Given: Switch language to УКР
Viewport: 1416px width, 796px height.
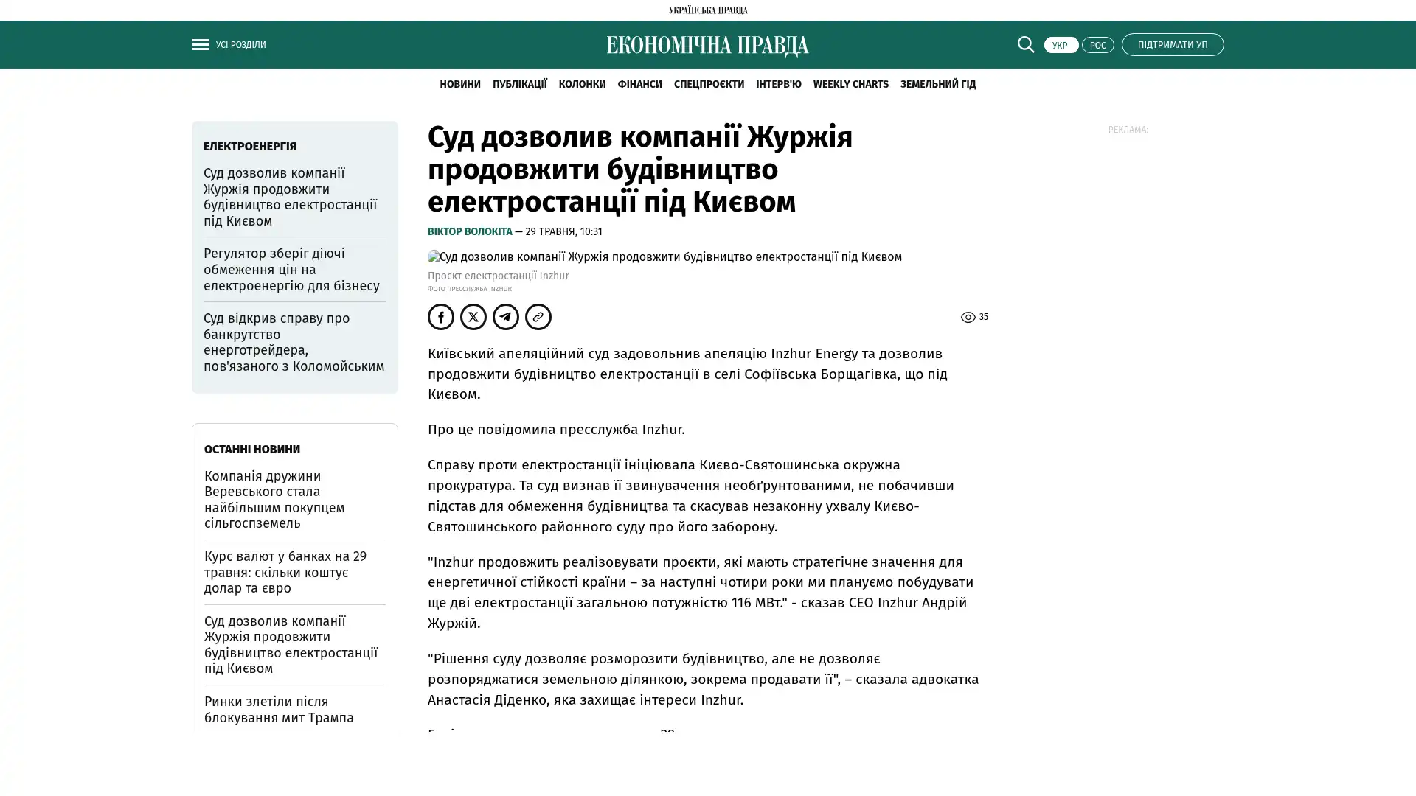Looking at the screenshot, I should pyautogui.click(x=1061, y=46).
